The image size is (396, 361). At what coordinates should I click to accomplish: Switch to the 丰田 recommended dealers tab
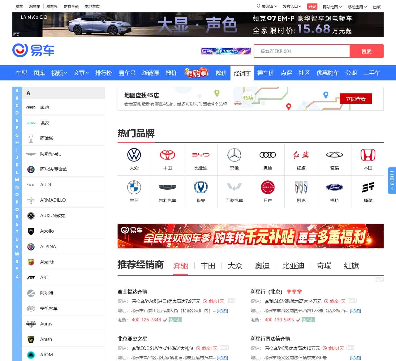(x=208, y=266)
